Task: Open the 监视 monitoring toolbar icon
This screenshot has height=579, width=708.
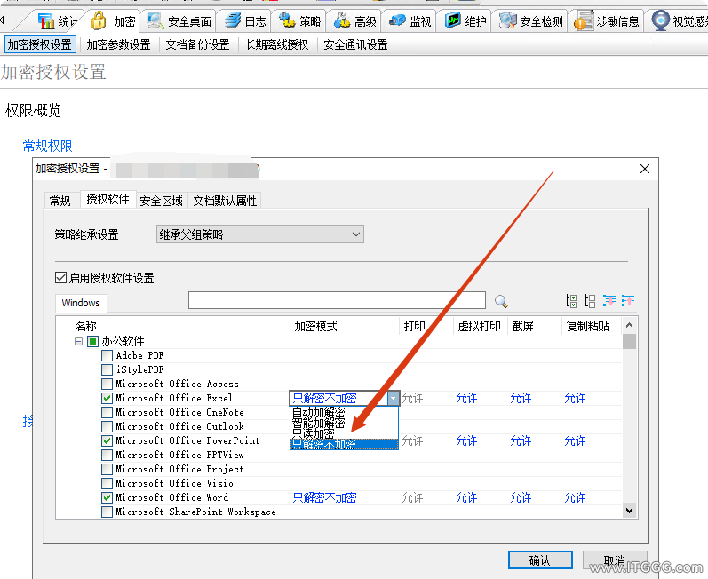Action: point(410,21)
